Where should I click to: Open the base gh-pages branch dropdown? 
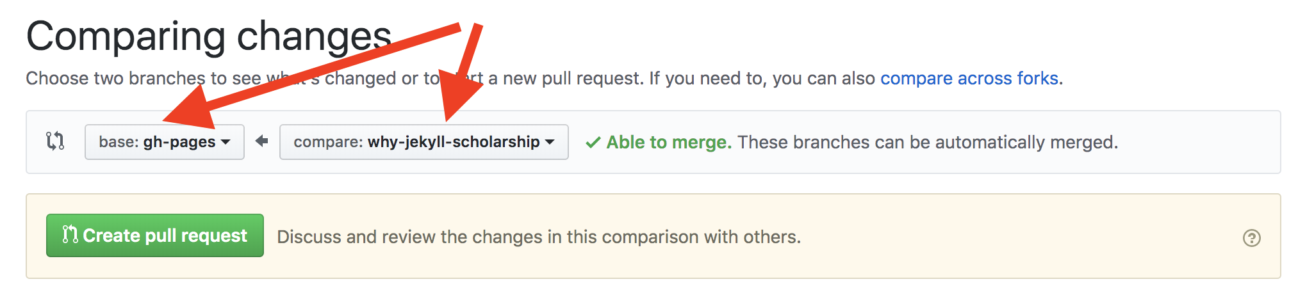pyautogui.click(x=164, y=142)
